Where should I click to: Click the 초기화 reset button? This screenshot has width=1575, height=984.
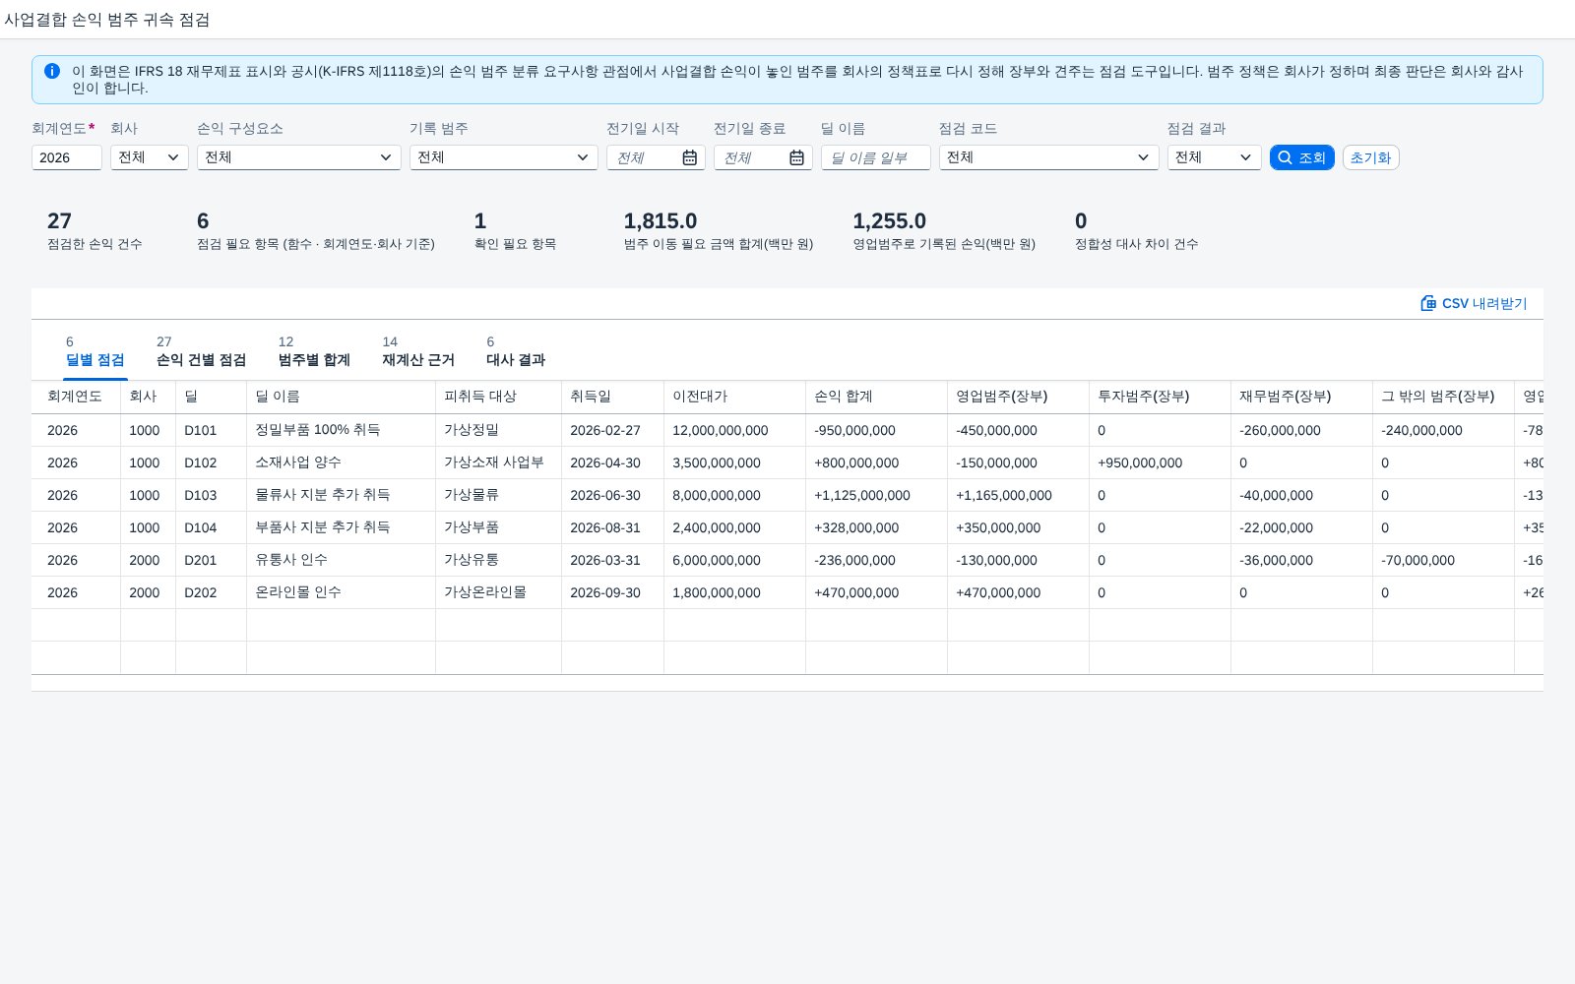point(1370,157)
